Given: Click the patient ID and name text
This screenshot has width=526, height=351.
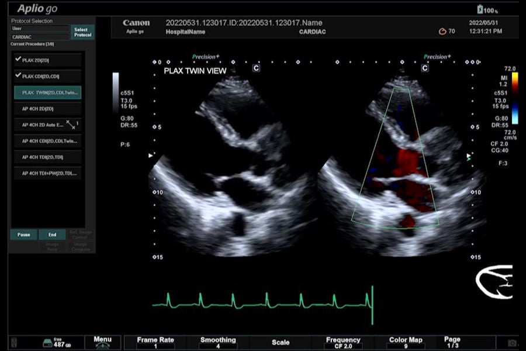Looking at the screenshot, I should 244,23.
